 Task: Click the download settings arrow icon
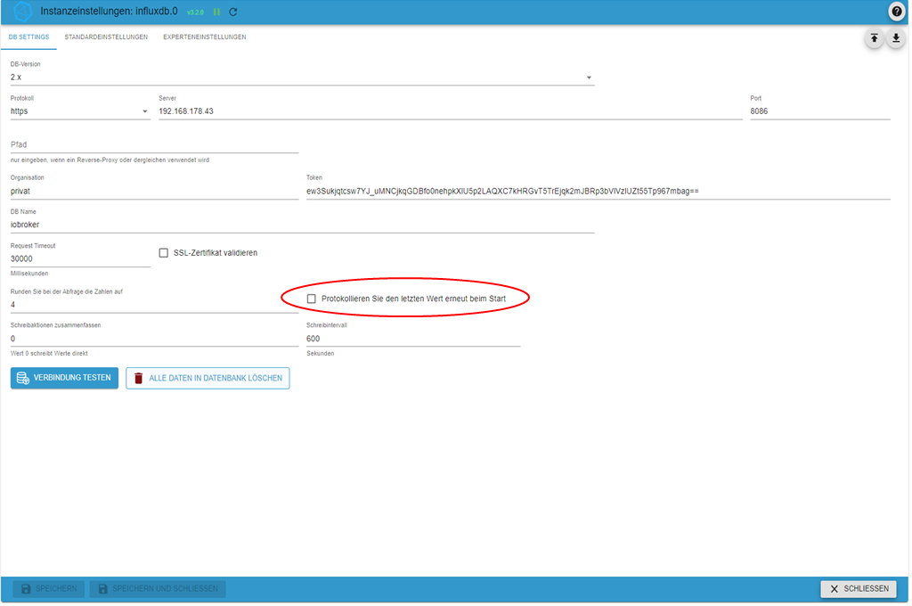coord(896,38)
